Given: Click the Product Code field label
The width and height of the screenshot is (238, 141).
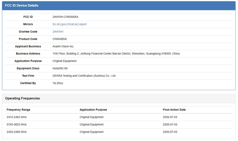Looking at the screenshot, I should click(28, 39).
